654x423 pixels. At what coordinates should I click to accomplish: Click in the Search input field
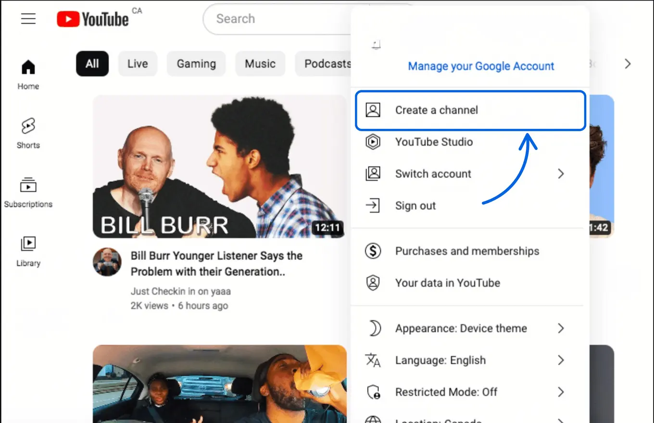click(x=279, y=19)
